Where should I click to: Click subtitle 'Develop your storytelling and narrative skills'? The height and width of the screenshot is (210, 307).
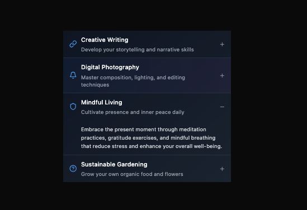(138, 50)
